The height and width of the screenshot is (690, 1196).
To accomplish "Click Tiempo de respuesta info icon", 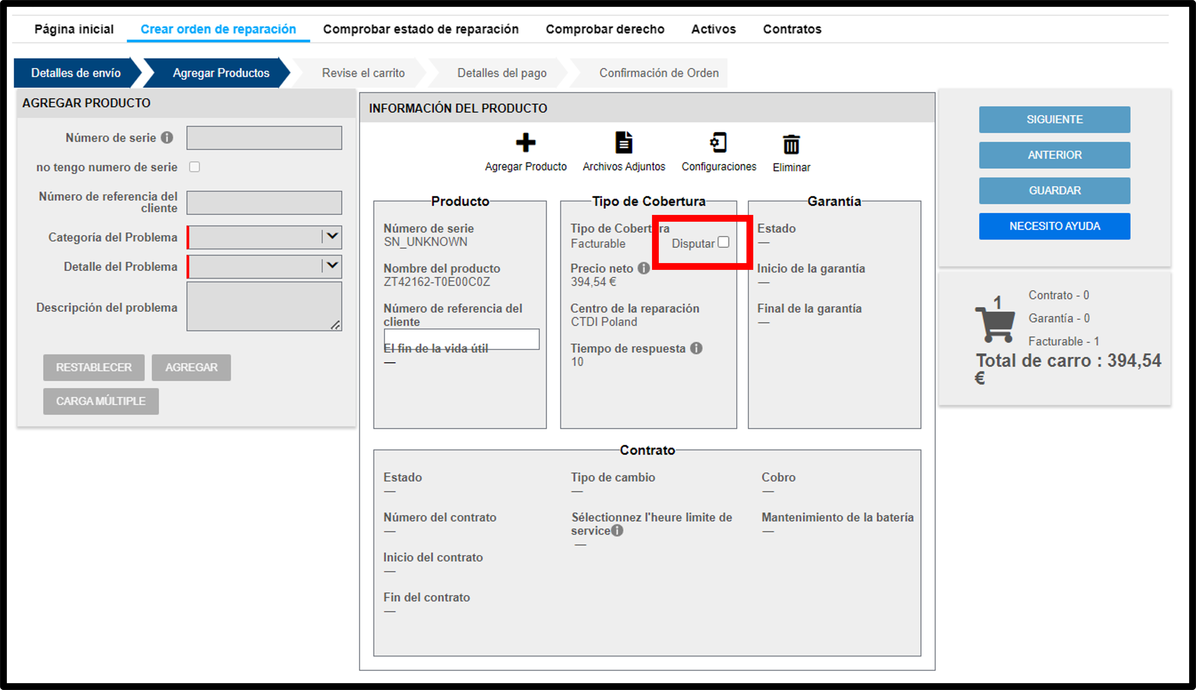I will (696, 348).
